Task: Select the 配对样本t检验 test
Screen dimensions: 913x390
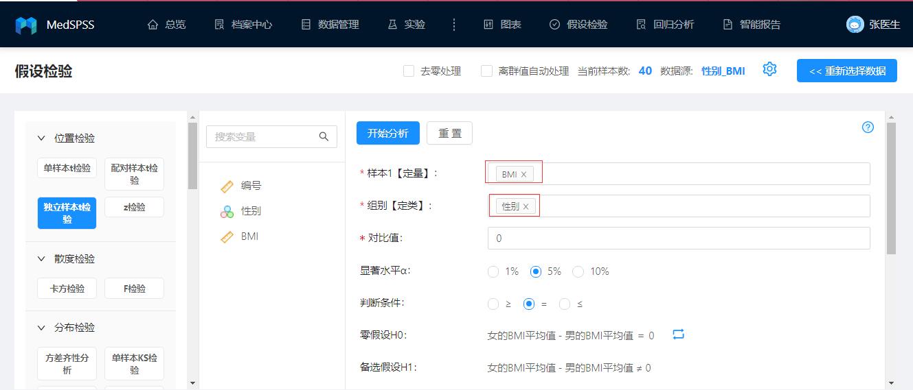Action: click(x=134, y=174)
